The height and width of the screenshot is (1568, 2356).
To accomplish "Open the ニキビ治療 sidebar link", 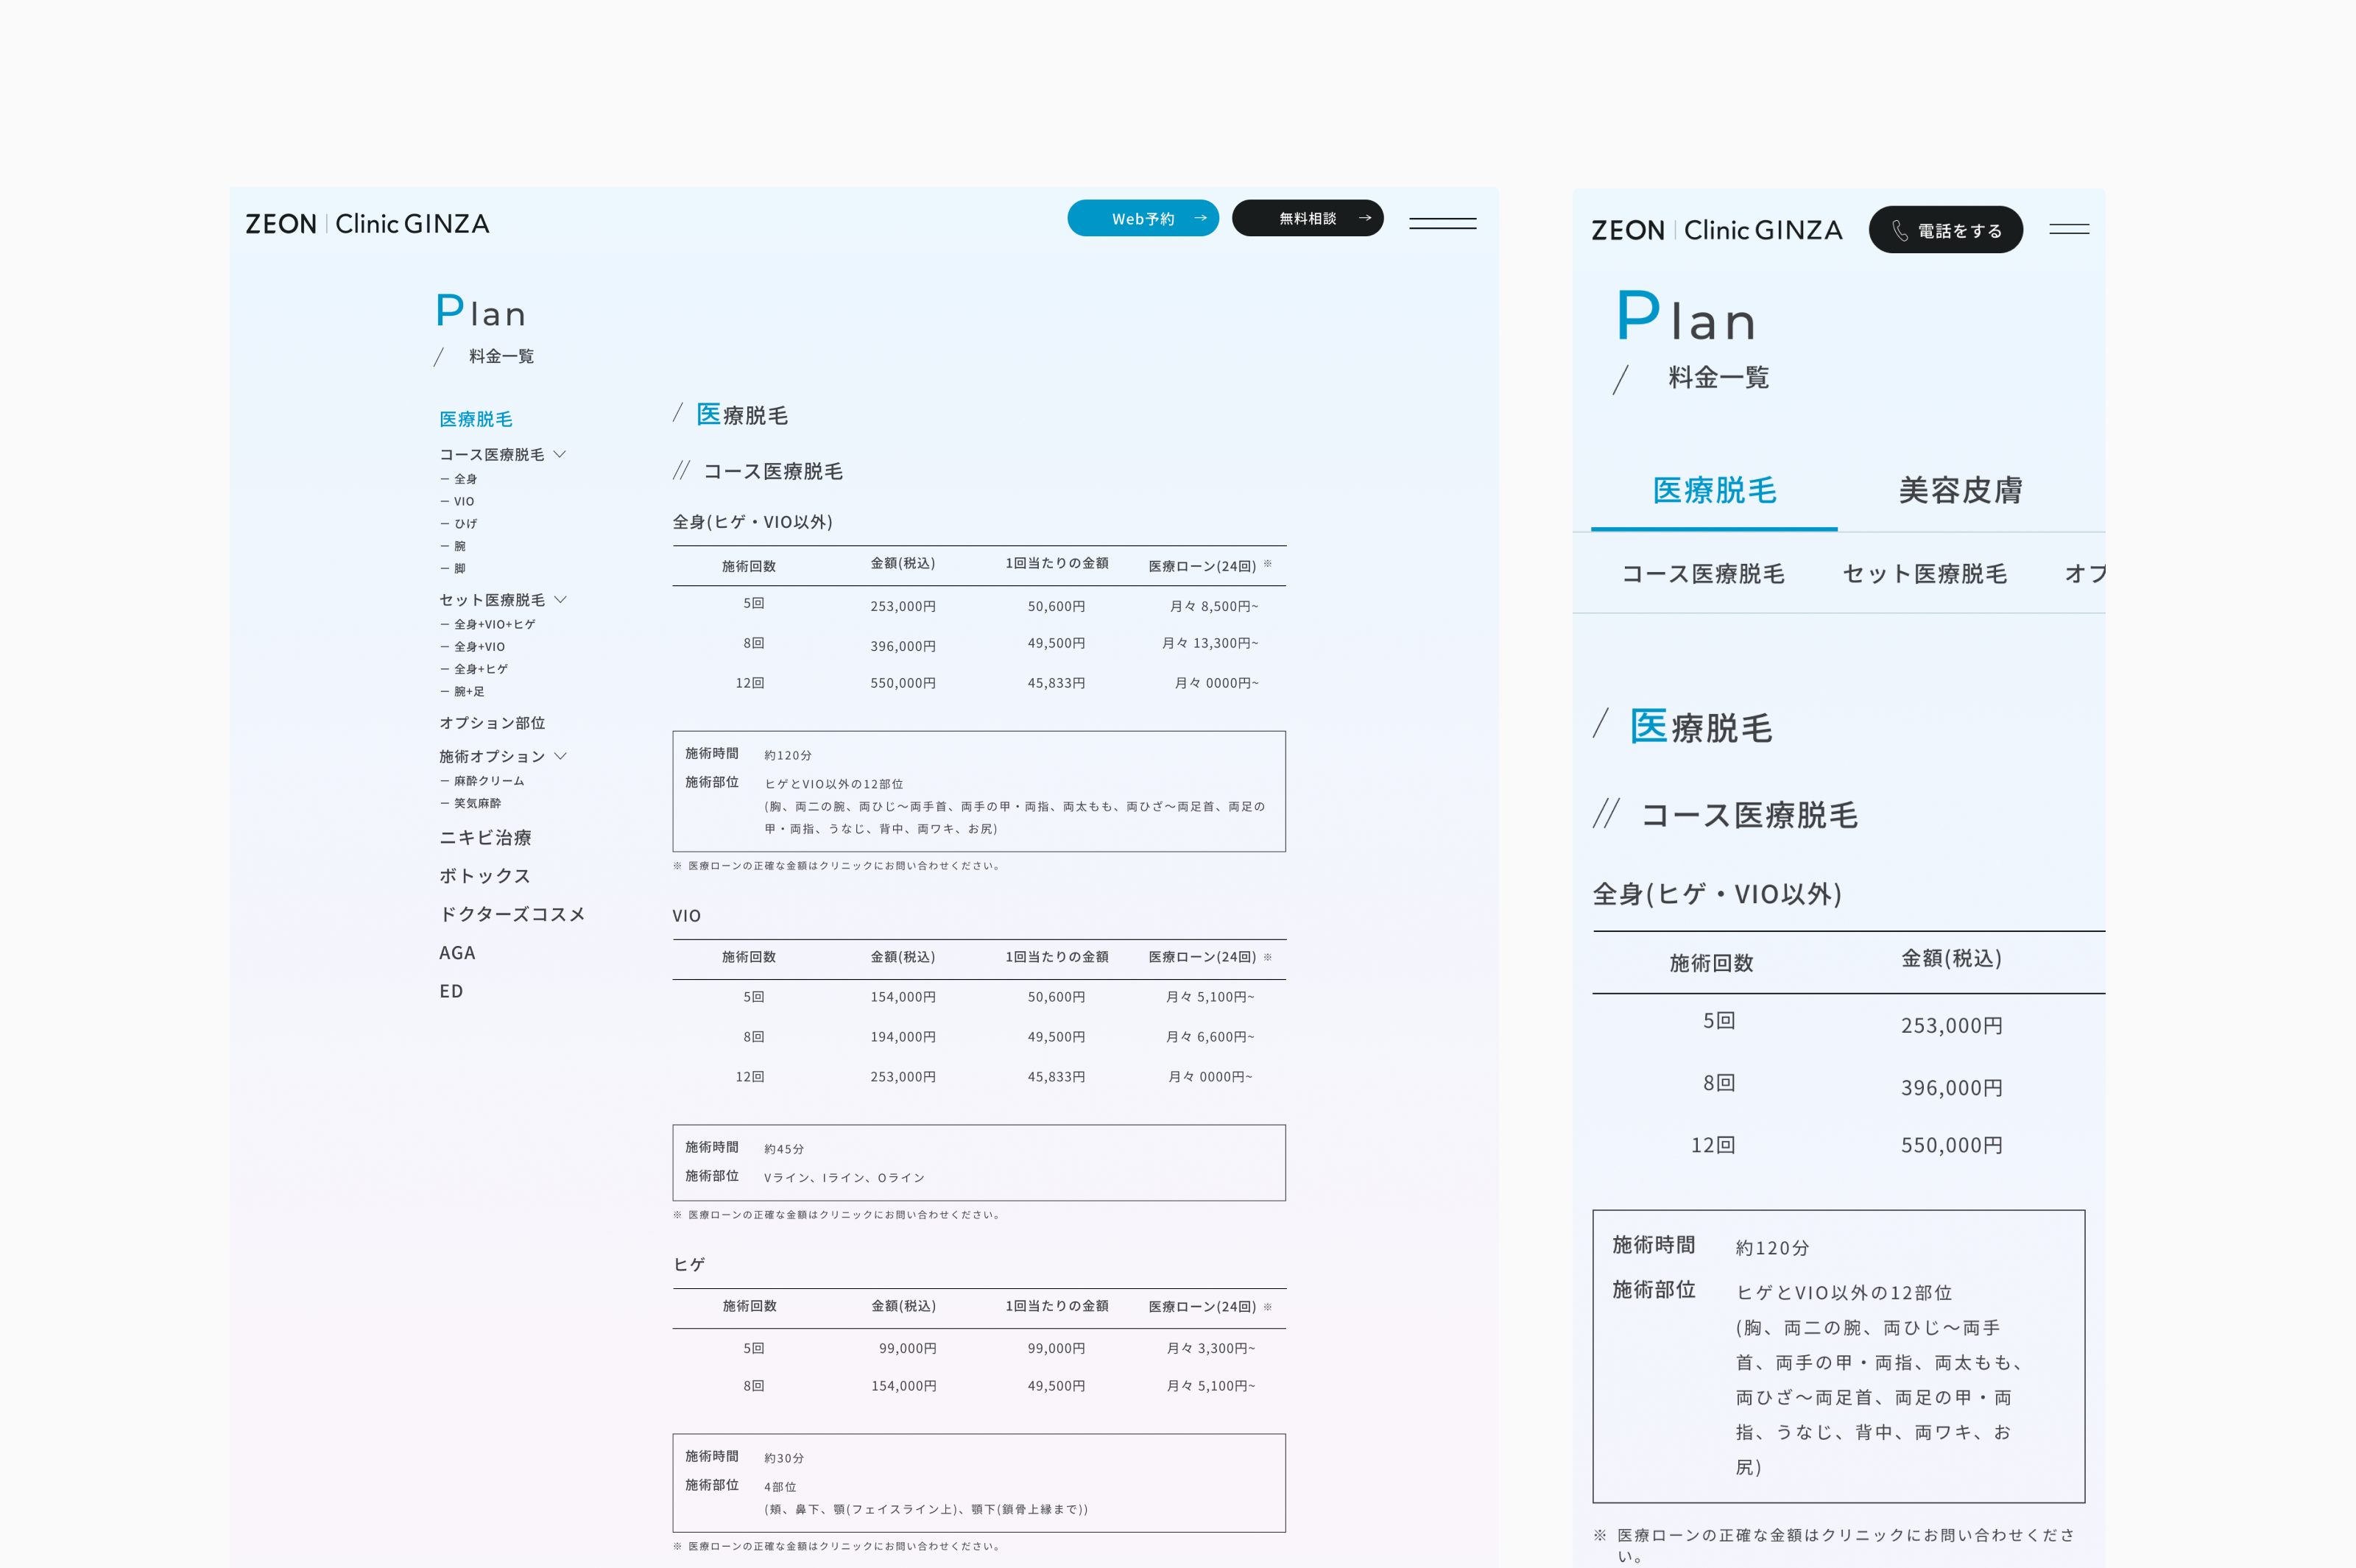I will point(485,838).
